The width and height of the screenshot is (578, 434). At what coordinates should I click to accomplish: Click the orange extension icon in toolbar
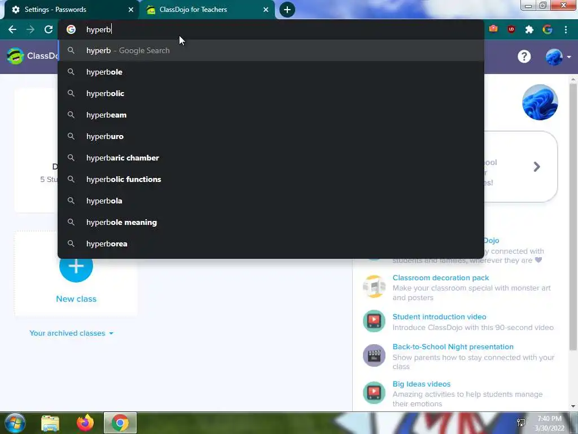(x=493, y=29)
